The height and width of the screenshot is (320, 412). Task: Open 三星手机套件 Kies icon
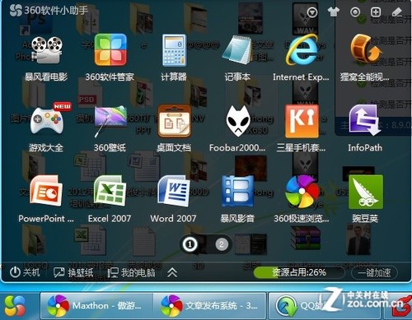pos(302,121)
